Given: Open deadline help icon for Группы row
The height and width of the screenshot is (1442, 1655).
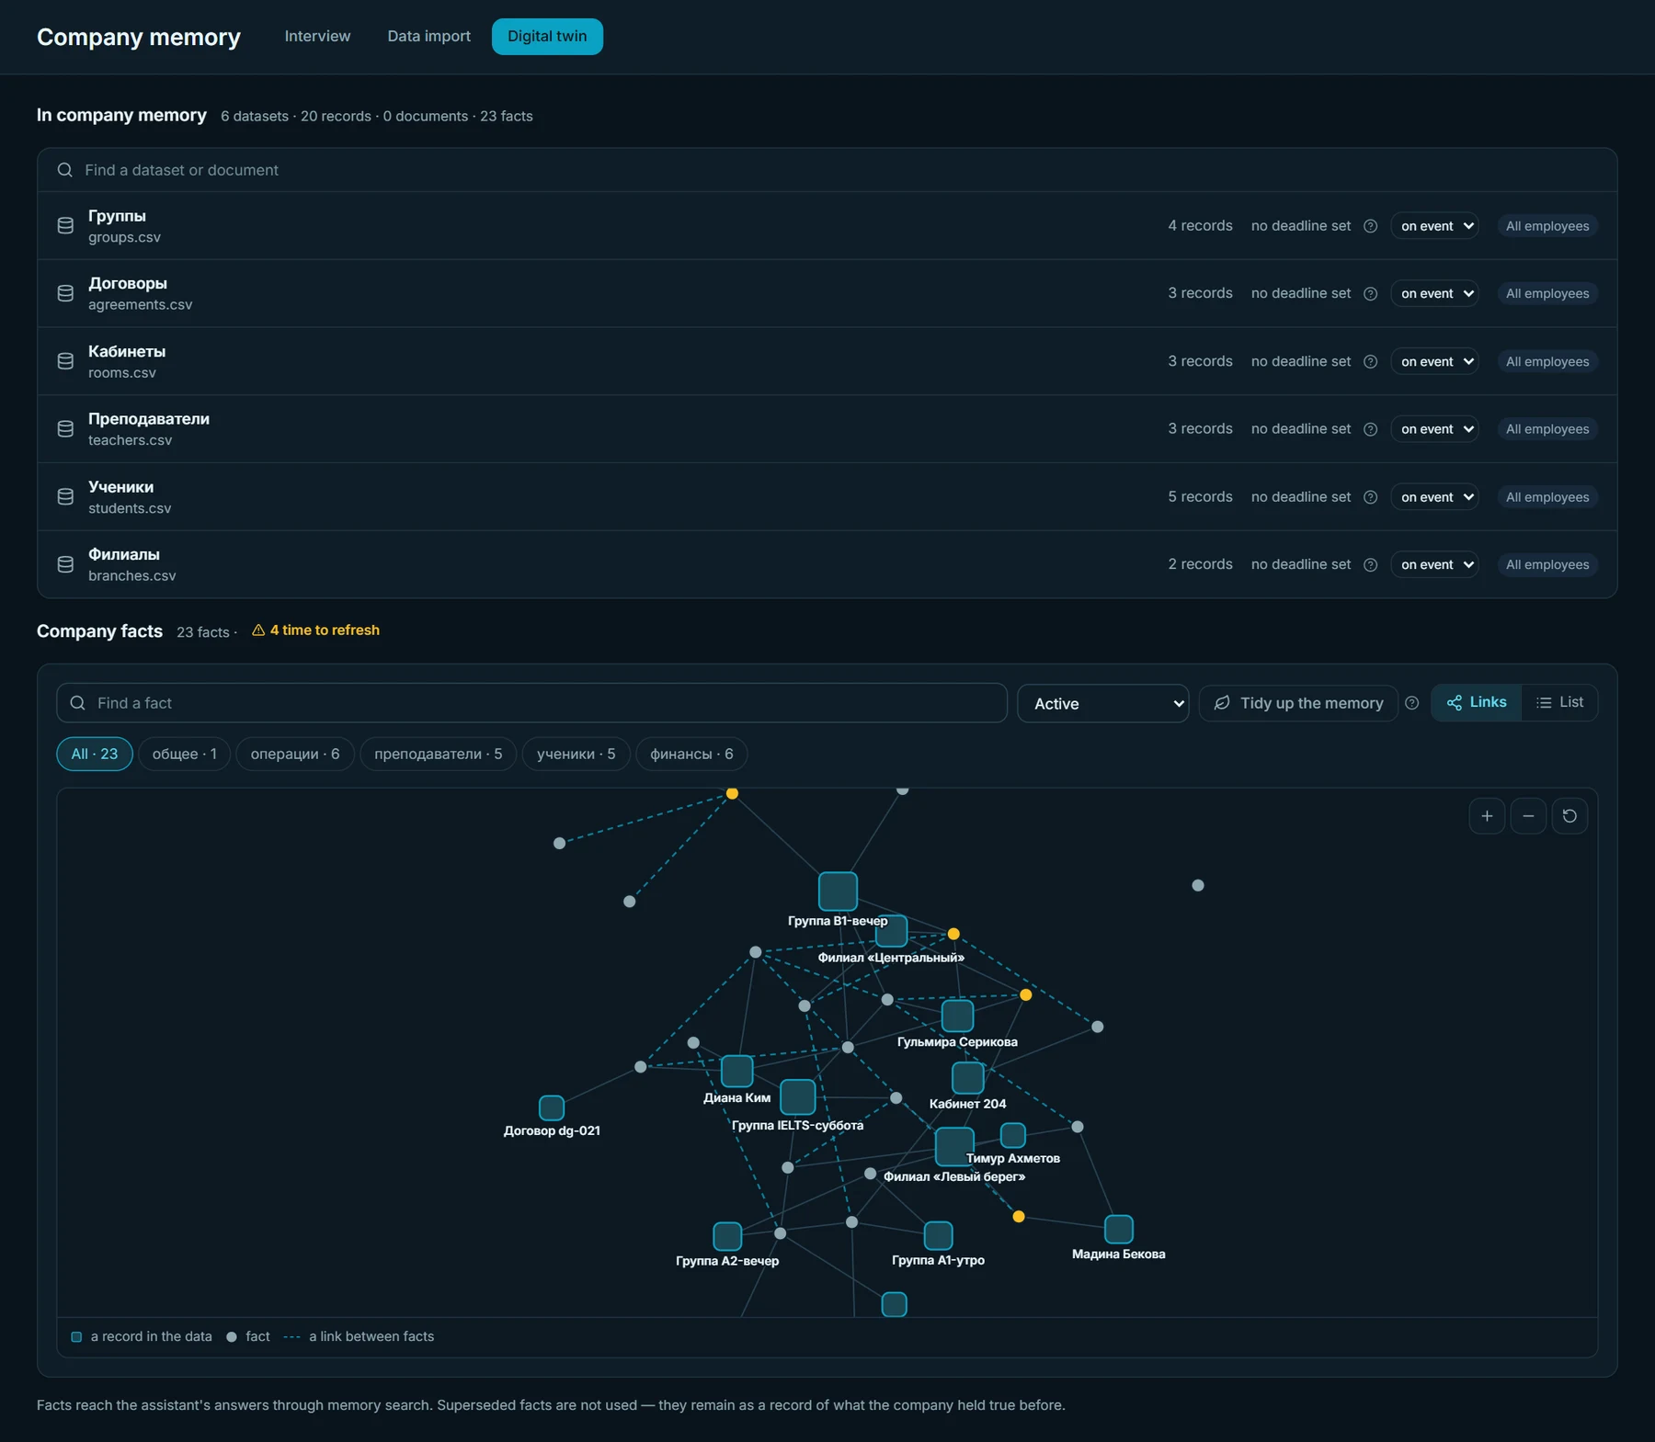Looking at the screenshot, I should click(x=1370, y=226).
